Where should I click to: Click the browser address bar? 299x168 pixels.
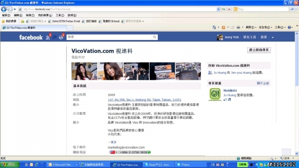click(x=117, y=9)
